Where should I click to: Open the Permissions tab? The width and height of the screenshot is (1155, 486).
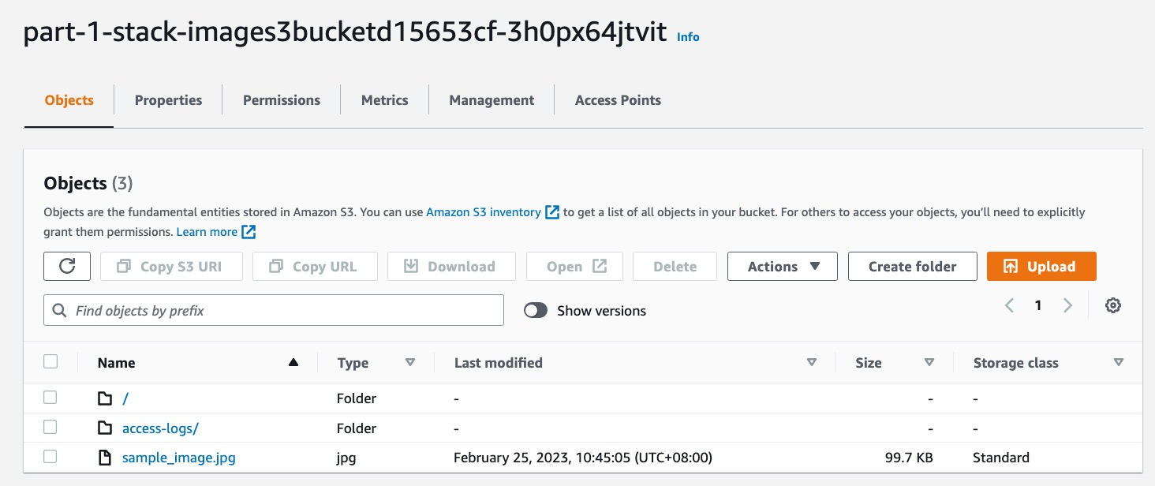[282, 100]
